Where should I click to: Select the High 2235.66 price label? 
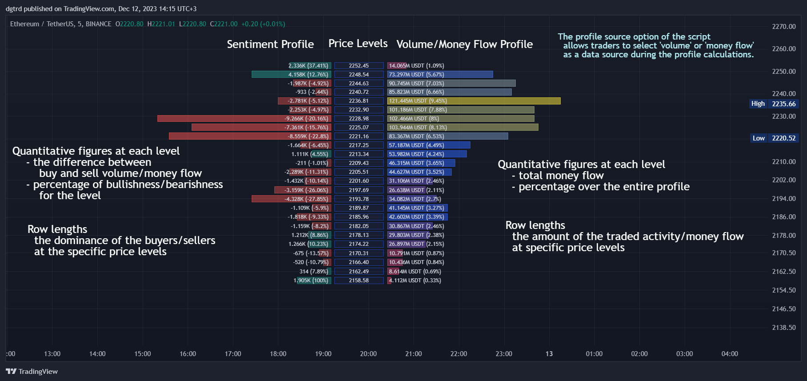[774, 104]
